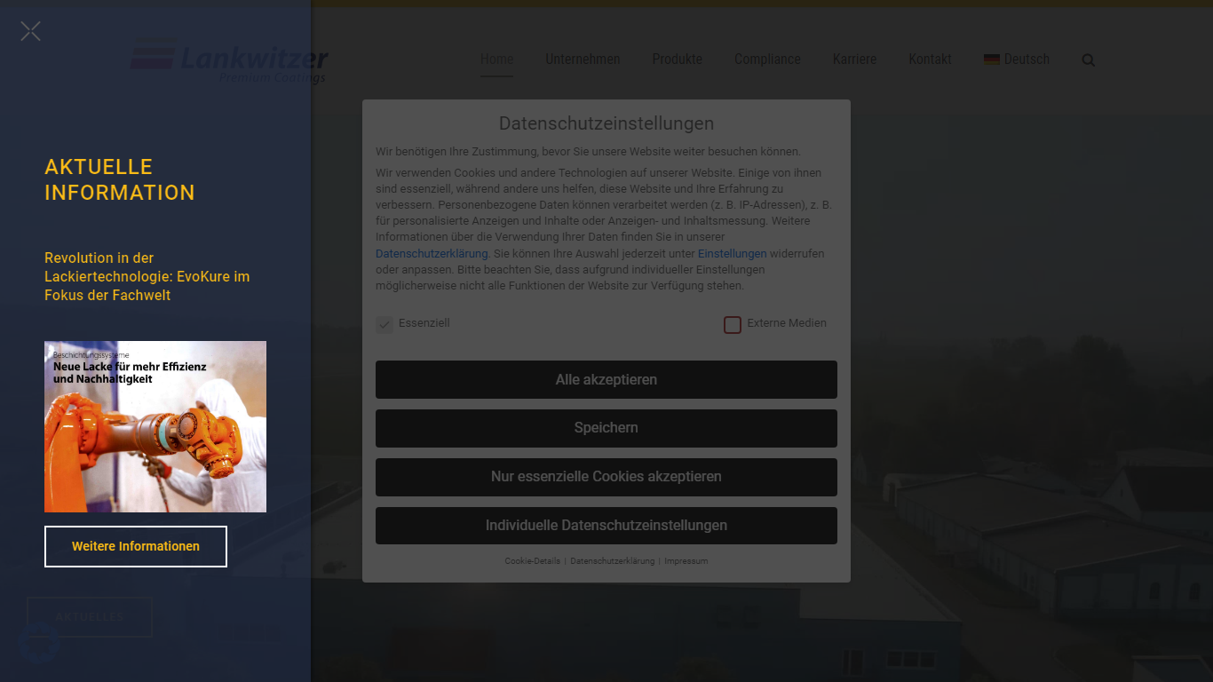Click the Weitere Informationen button
Image resolution: width=1213 pixels, height=682 pixels.
pyautogui.click(x=136, y=546)
